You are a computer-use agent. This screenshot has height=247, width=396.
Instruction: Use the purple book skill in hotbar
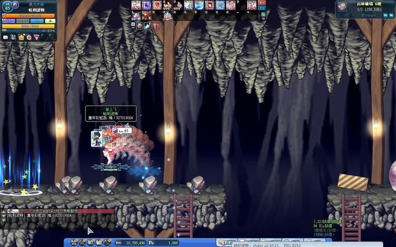coord(147,5)
